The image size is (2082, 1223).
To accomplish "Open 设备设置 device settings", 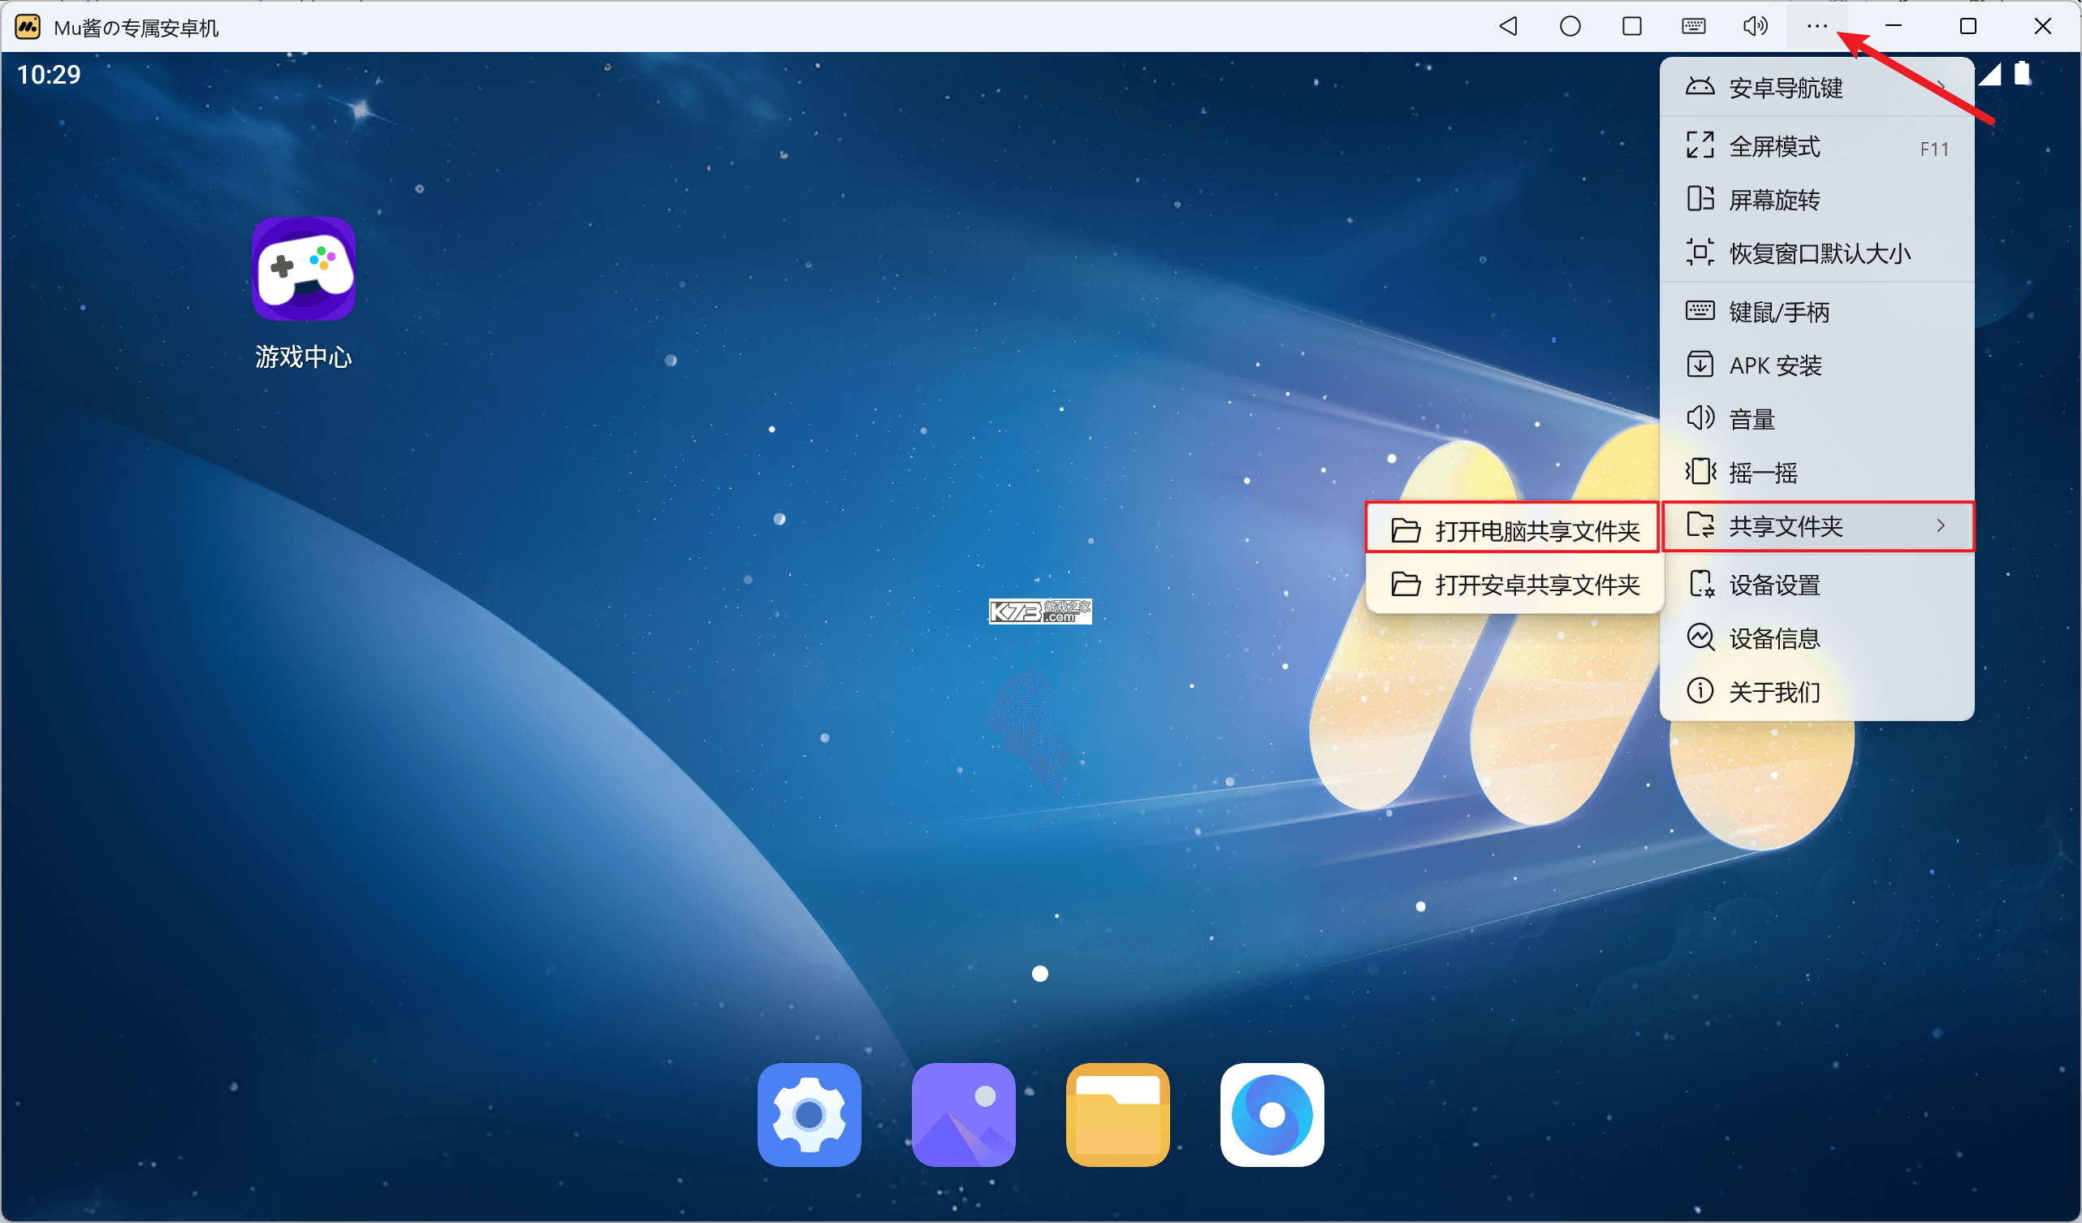I will tap(1816, 584).
